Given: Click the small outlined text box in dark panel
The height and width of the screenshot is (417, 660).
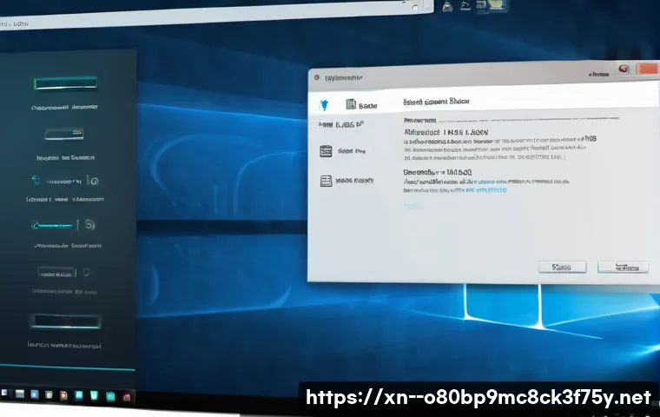Looking at the screenshot, I should coord(56,273).
